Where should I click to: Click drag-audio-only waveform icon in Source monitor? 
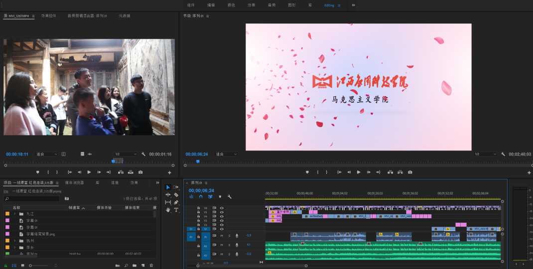pyautogui.click(x=90, y=154)
